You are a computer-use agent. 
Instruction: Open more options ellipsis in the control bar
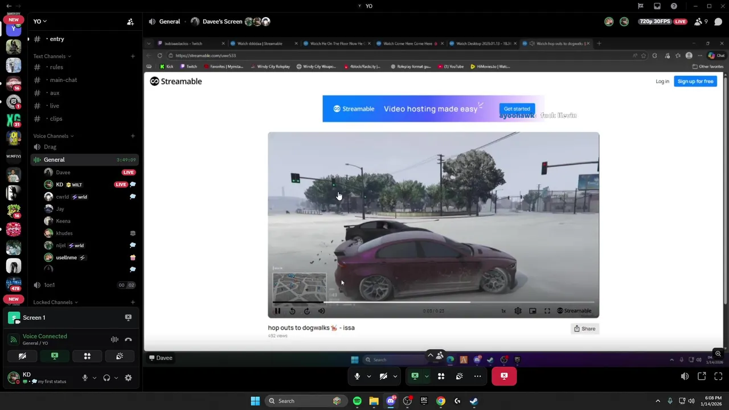[x=477, y=376]
